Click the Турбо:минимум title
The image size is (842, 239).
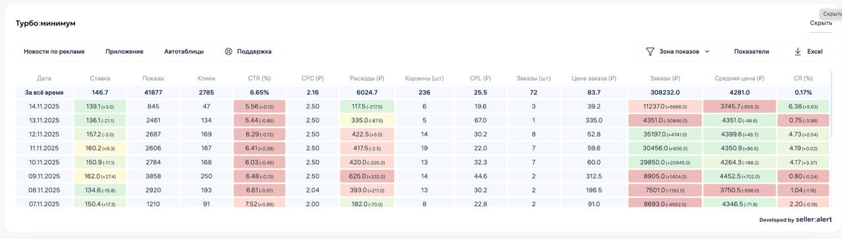(45, 23)
